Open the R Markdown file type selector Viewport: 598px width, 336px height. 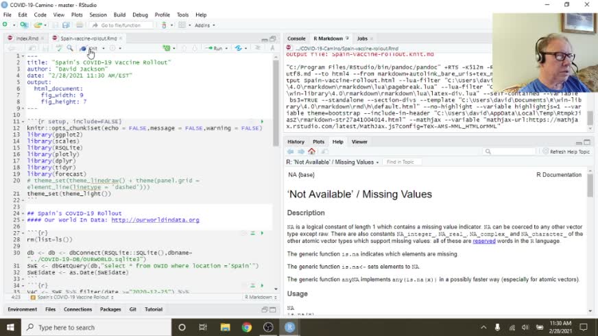(261, 297)
